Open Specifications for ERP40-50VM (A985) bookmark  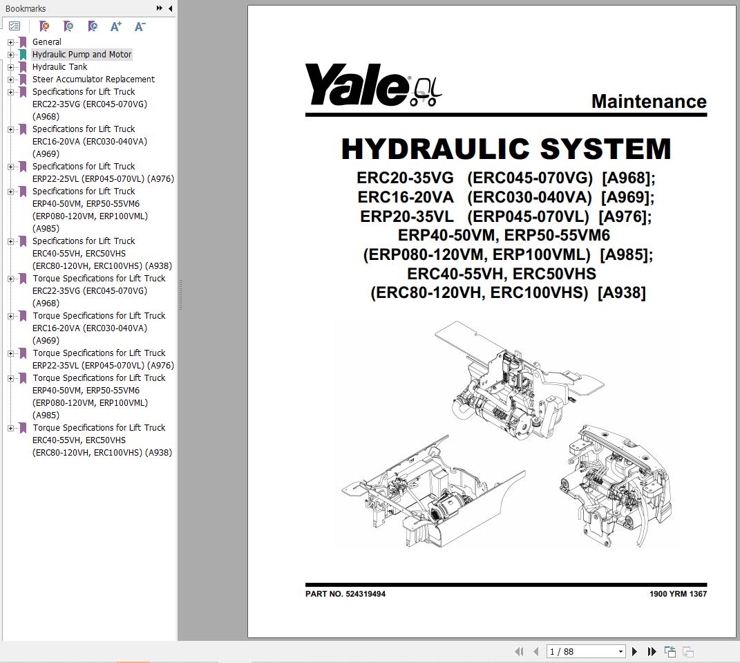coord(90,209)
